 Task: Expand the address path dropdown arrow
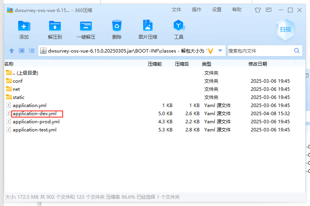point(220,51)
